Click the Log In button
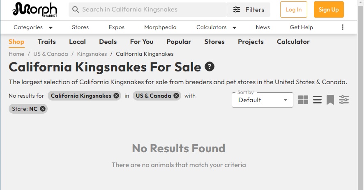Screen dimensions: 364x190 293,9
